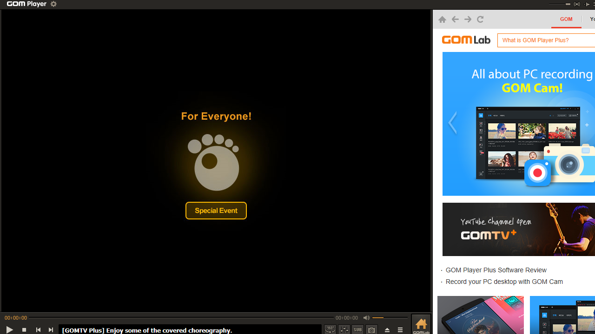Open GOM Player settings gear menu
Image resolution: width=595 pixels, height=334 pixels.
pos(53,4)
